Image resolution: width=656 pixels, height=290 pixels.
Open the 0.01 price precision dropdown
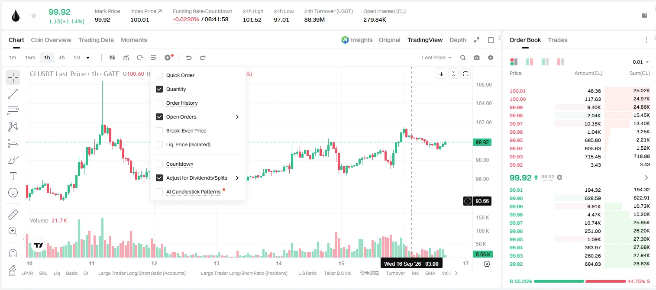[640, 62]
